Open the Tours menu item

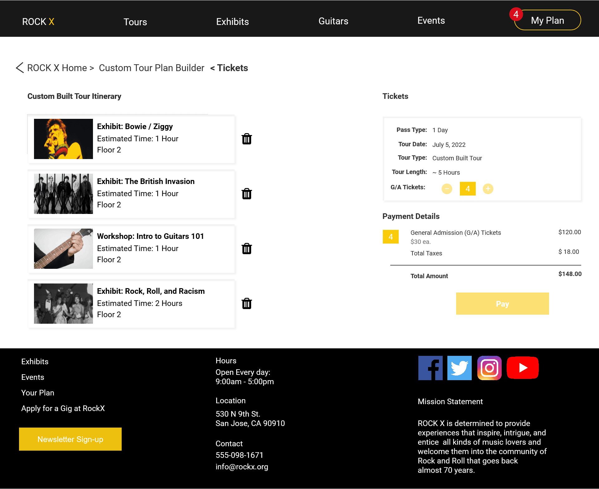[135, 22]
